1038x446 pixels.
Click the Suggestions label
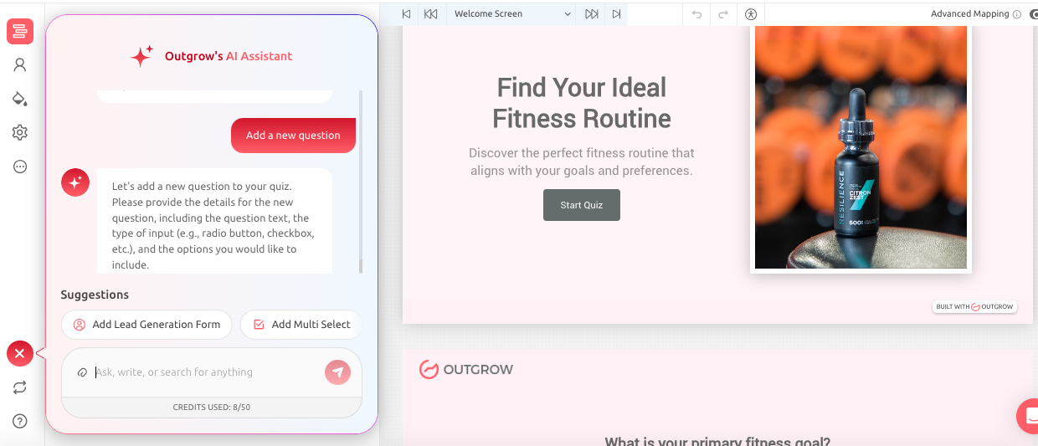pyautogui.click(x=95, y=295)
